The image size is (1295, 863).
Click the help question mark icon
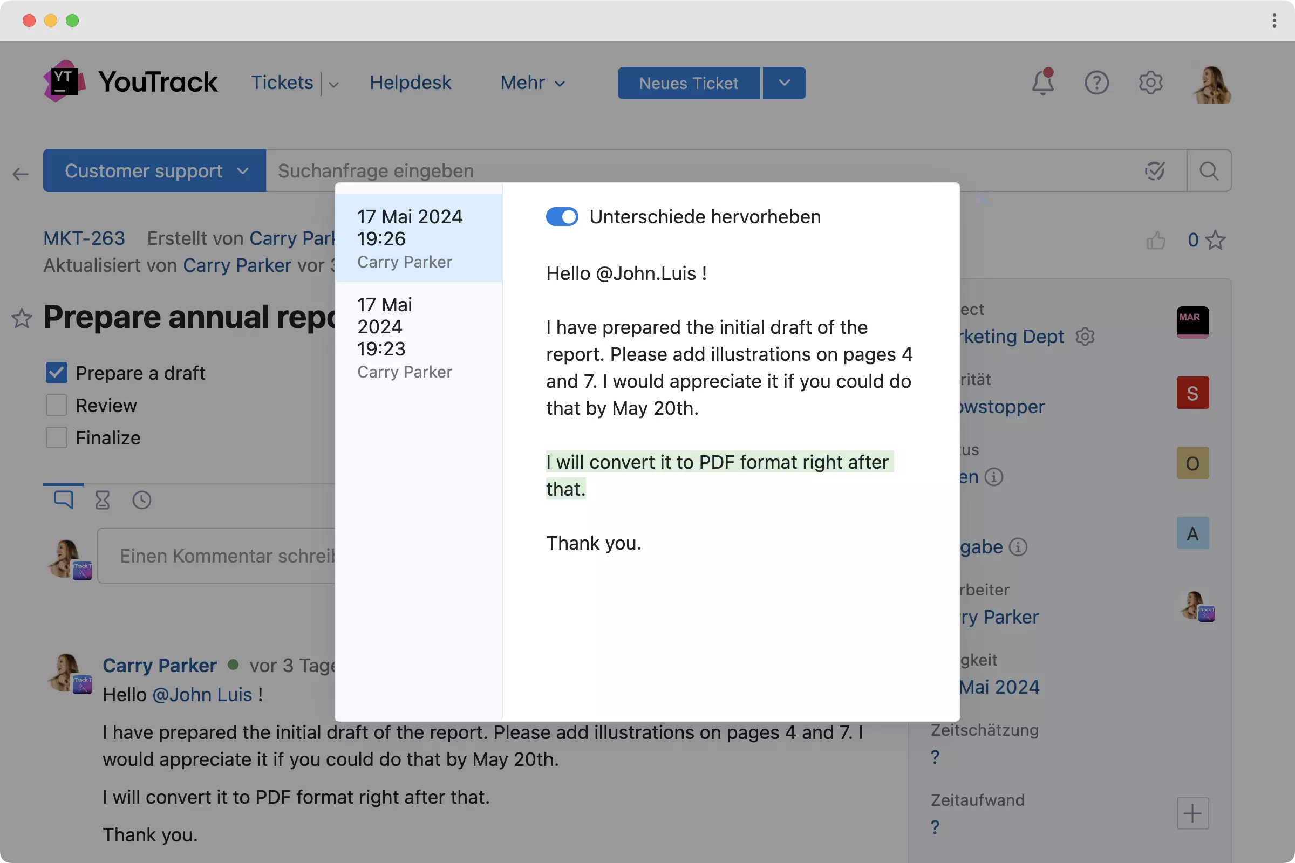[1096, 83]
